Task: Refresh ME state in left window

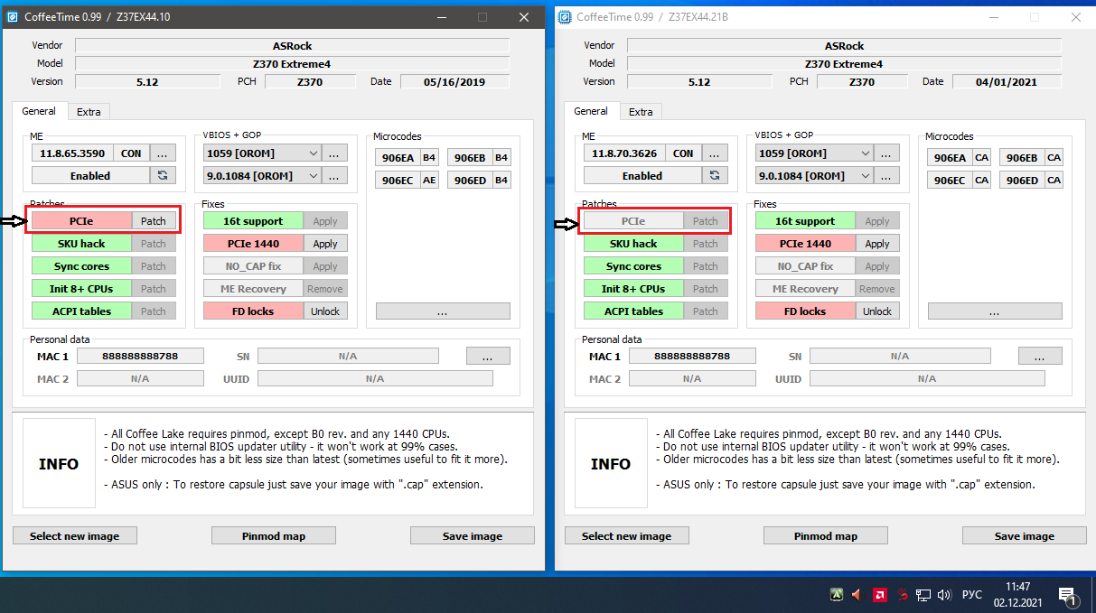Action: click(163, 176)
